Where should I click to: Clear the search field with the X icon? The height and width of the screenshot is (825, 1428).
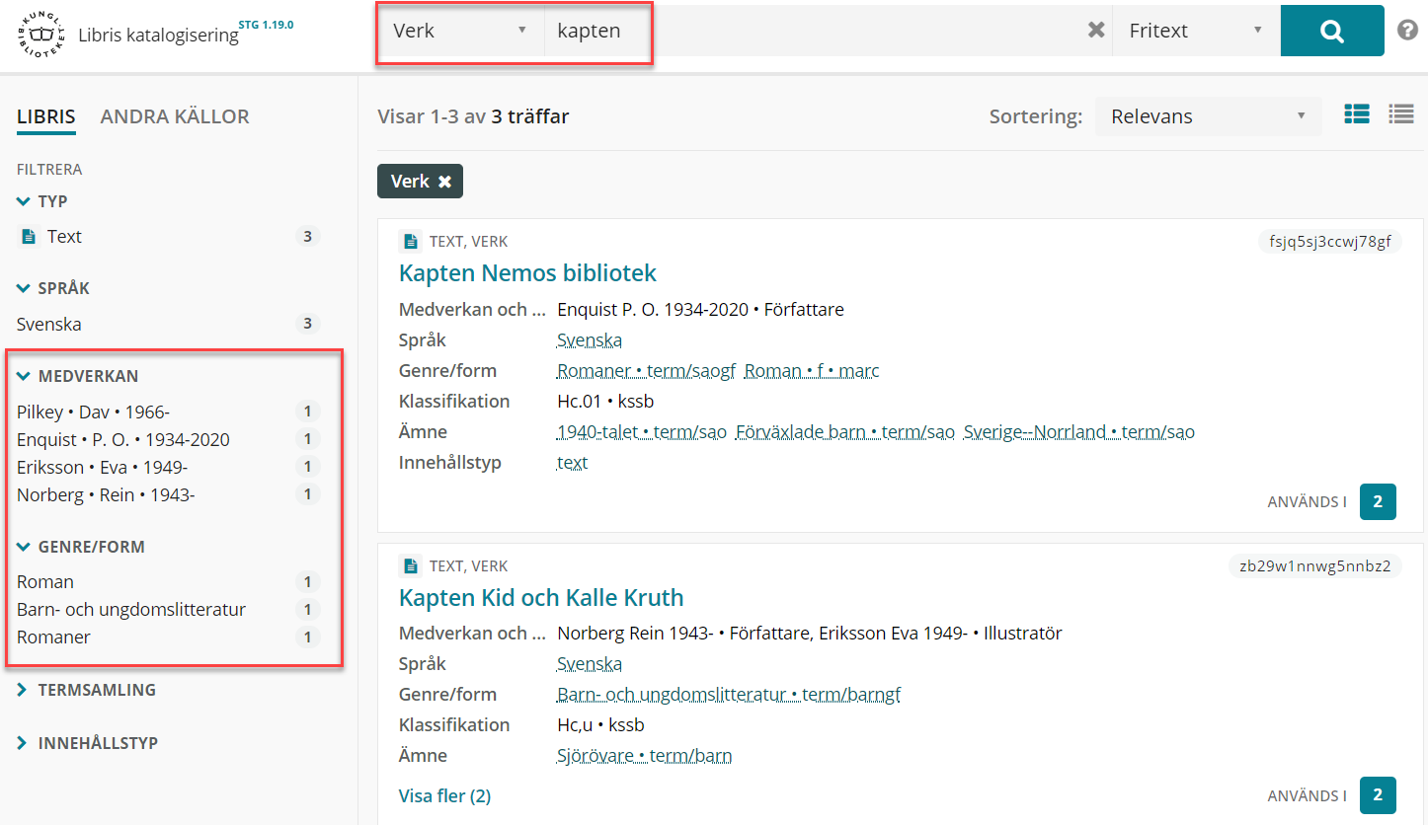point(1096,31)
